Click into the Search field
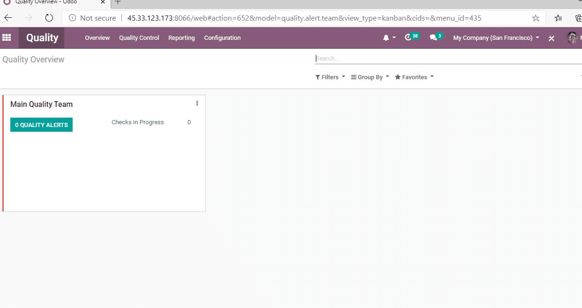 point(448,59)
